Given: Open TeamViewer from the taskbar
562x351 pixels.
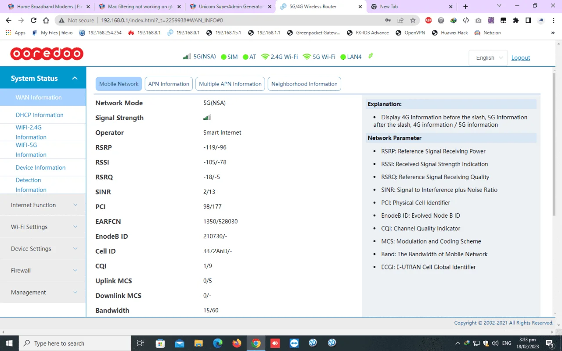Looking at the screenshot, I should point(294,343).
